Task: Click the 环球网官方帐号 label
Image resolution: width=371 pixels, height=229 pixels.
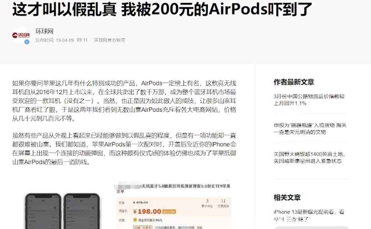Action: 110,40
